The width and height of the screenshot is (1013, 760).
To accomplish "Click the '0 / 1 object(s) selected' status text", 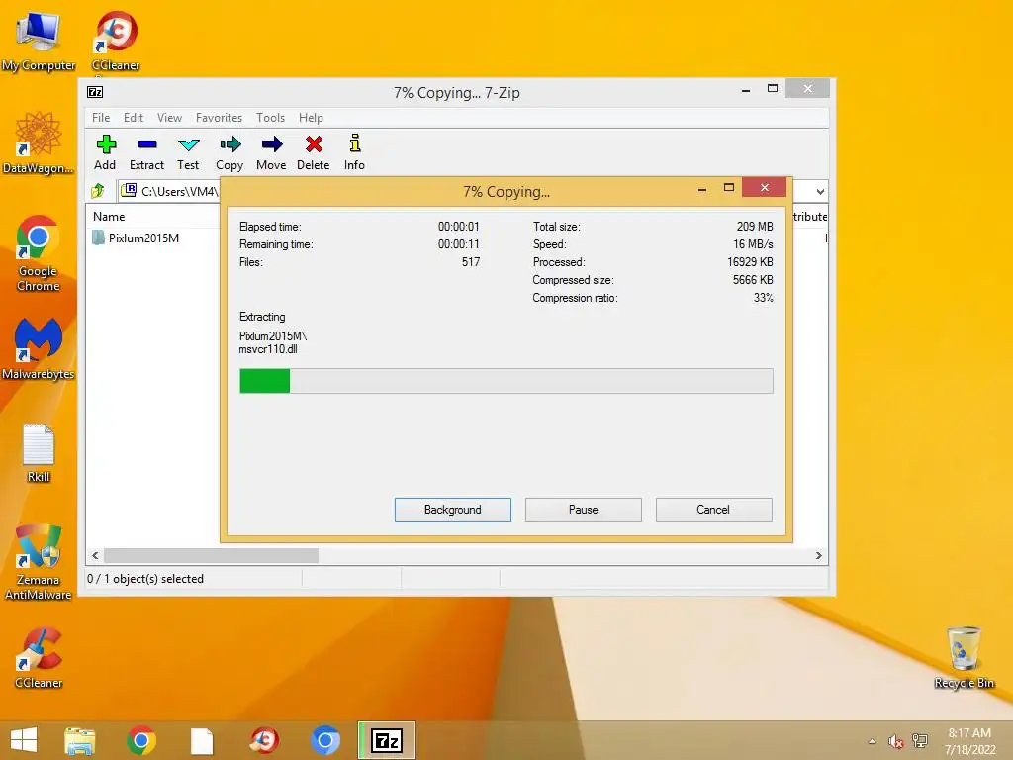I will [x=145, y=578].
